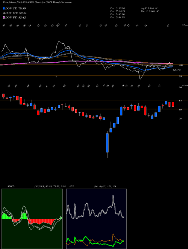Click the Avg V: 0.014 M value
This screenshot has height=249, width=188.
pyautogui.click(x=149, y=8)
